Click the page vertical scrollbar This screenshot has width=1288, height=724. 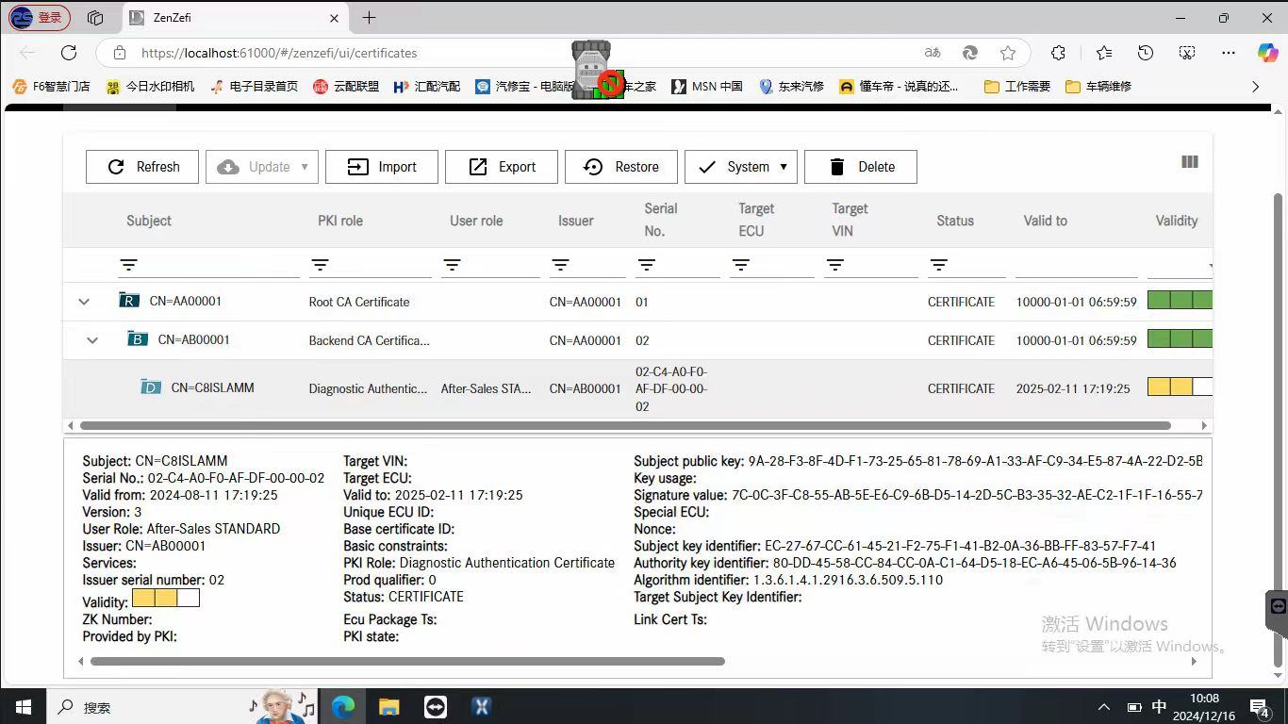click(x=1279, y=429)
